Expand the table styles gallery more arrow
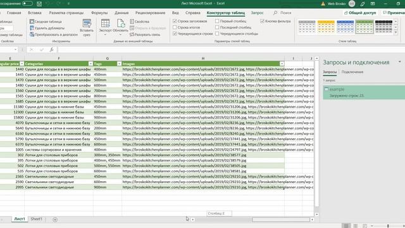The image size is (405, 228). coord(396,32)
